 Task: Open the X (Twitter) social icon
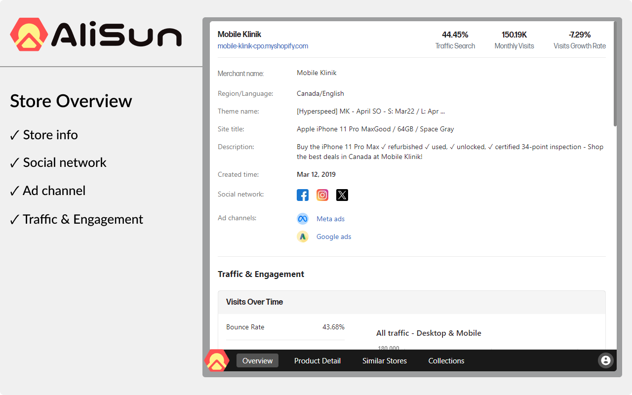coord(342,195)
